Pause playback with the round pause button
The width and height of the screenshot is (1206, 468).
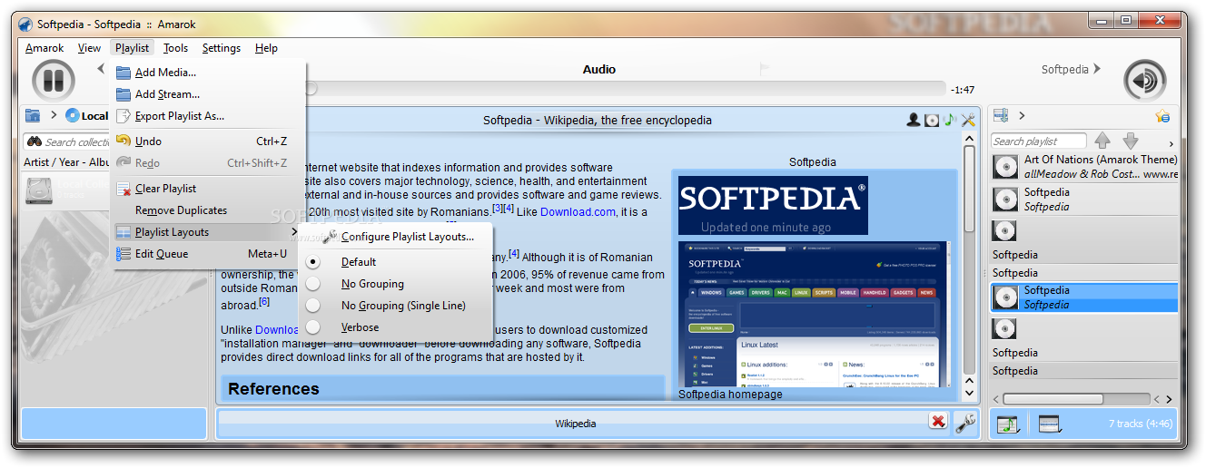pyautogui.click(x=53, y=80)
